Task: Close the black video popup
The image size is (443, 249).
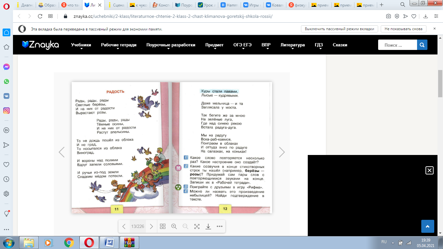Action: pyautogui.click(x=429, y=170)
